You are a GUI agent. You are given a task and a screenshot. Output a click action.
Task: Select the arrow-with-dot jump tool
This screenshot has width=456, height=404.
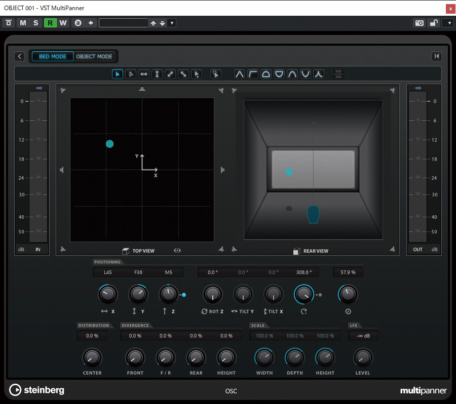(x=197, y=74)
